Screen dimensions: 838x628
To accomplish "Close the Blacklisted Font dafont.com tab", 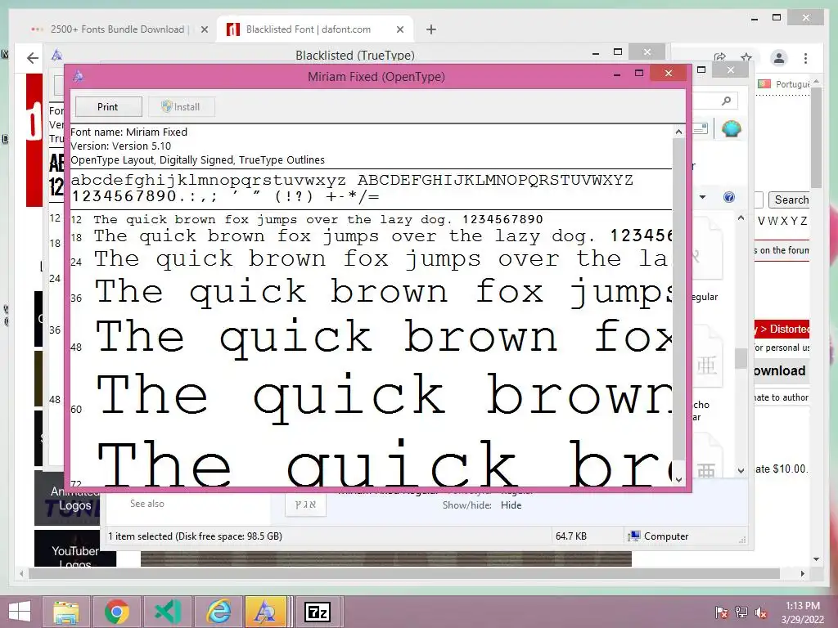I will click(399, 29).
